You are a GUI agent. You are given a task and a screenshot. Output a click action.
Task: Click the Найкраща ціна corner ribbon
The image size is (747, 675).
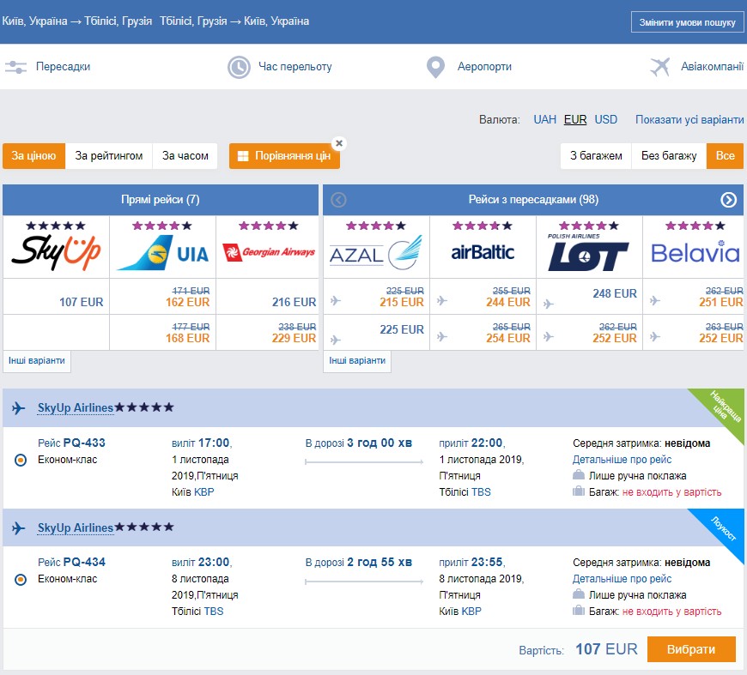[x=723, y=408]
